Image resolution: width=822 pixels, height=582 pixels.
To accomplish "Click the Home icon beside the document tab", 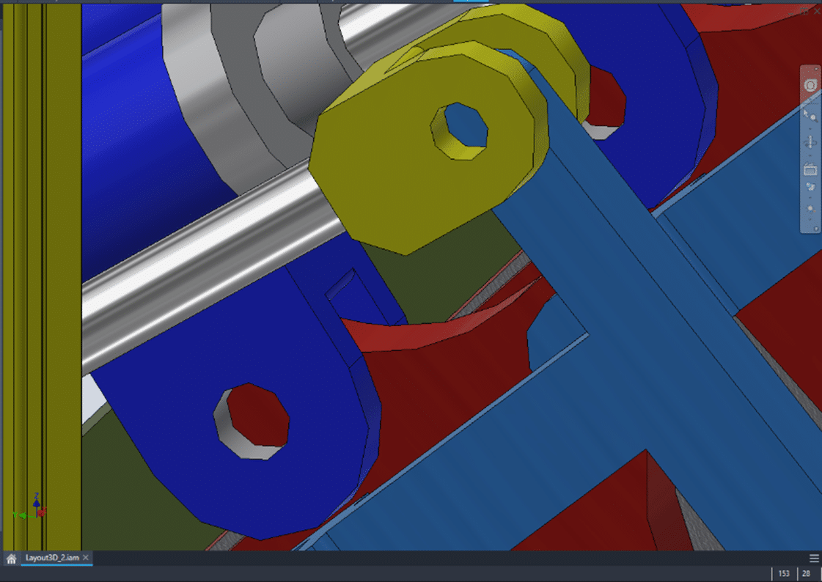I will click(x=11, y=558).
